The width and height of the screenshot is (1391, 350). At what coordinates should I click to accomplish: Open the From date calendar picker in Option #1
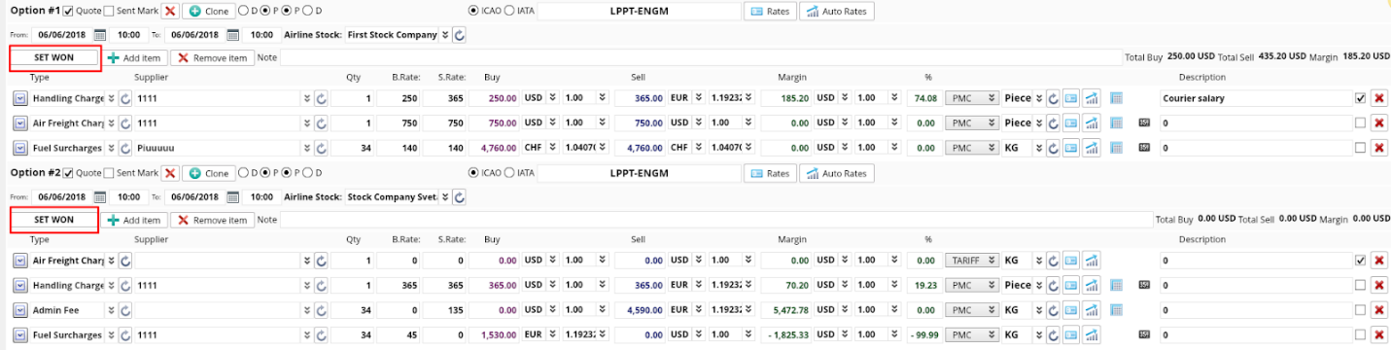coord(99,35)
